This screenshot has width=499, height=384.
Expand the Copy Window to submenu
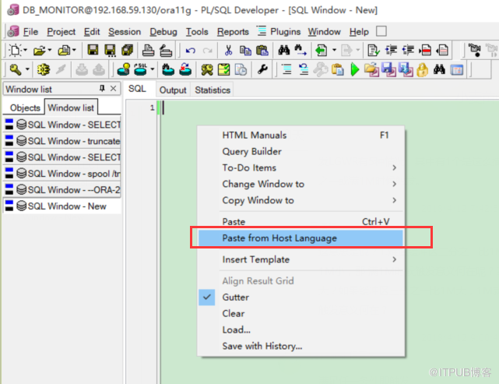click(395, 200)
